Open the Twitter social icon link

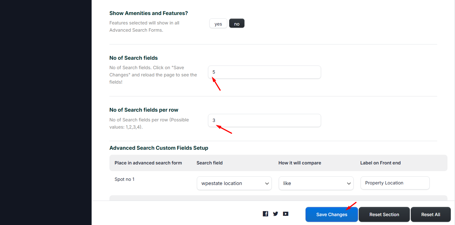pyautogui.click(x=275, y=214)
